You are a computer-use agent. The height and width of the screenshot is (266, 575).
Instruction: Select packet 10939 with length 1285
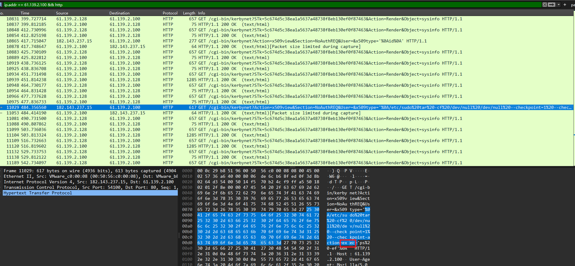287,80
